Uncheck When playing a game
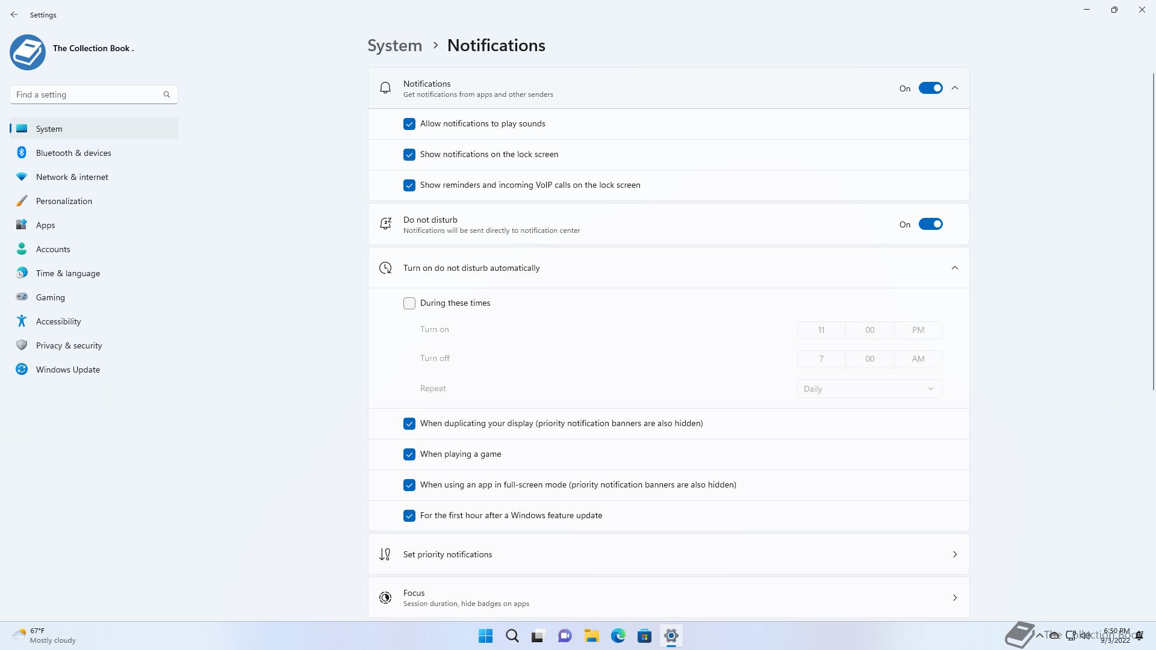The height and width of the screenshot is (650, 1156). coord(409,454)
